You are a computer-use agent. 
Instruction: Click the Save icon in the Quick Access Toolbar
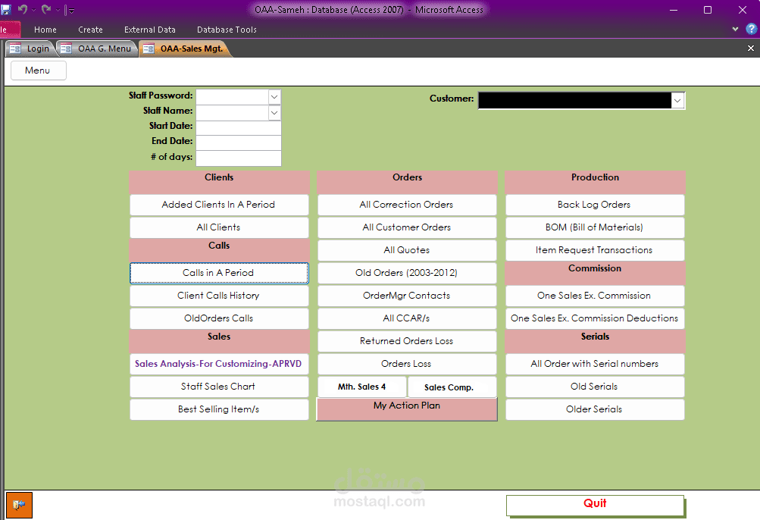coord(6,9)
